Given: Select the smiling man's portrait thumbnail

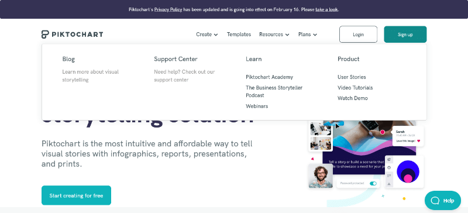Looking at the screenshot, I should (321, 176).
